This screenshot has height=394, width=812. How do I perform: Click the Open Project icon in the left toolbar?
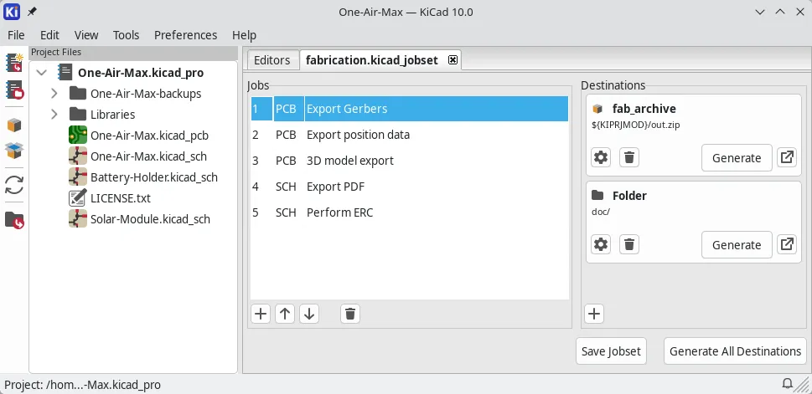tap(14, 90)
